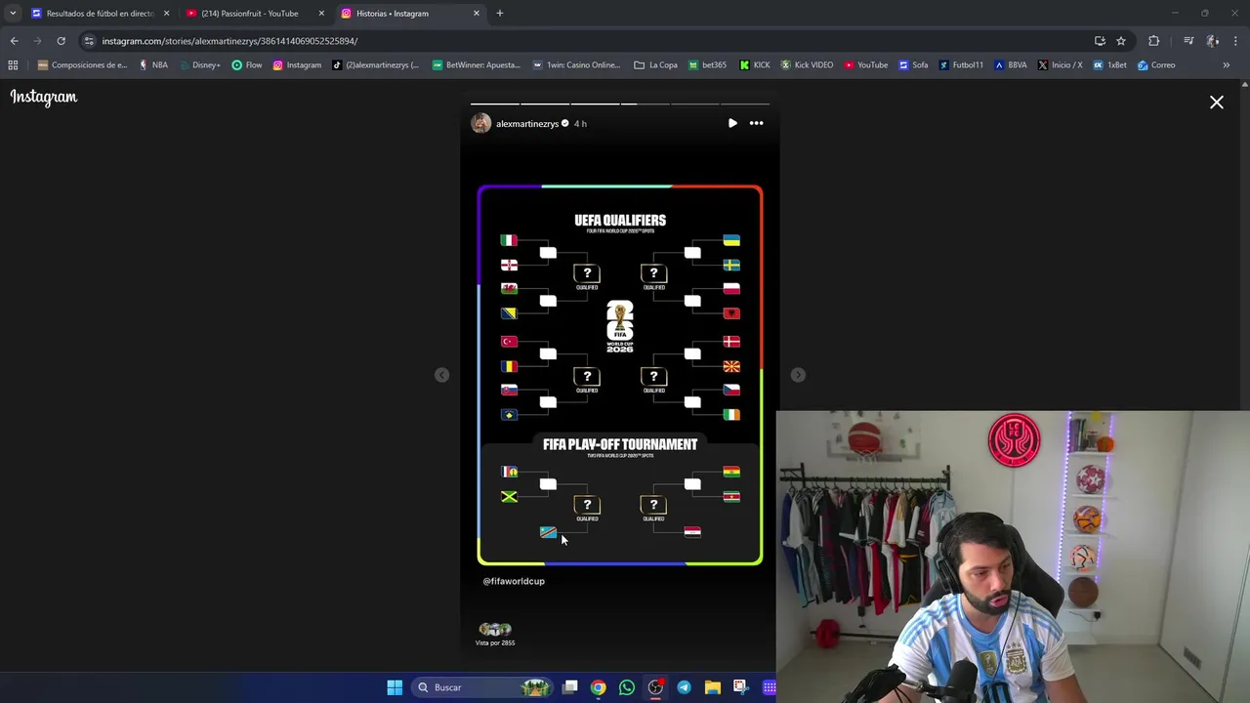This screenshot has height=703, width=1250.
Task: Open Google Chrome from taskbar
Action: [599, 687]
